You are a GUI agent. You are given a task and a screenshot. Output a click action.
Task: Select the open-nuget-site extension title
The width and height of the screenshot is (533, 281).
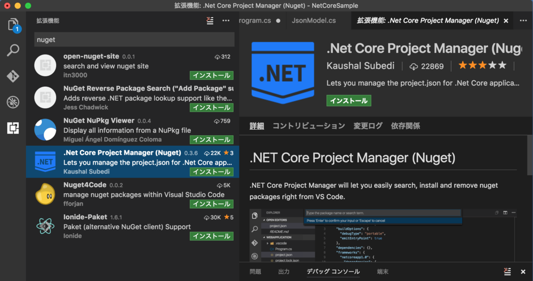coord(91,56)
